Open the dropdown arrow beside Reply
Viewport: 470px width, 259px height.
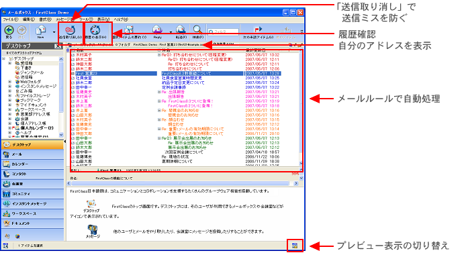171,32
